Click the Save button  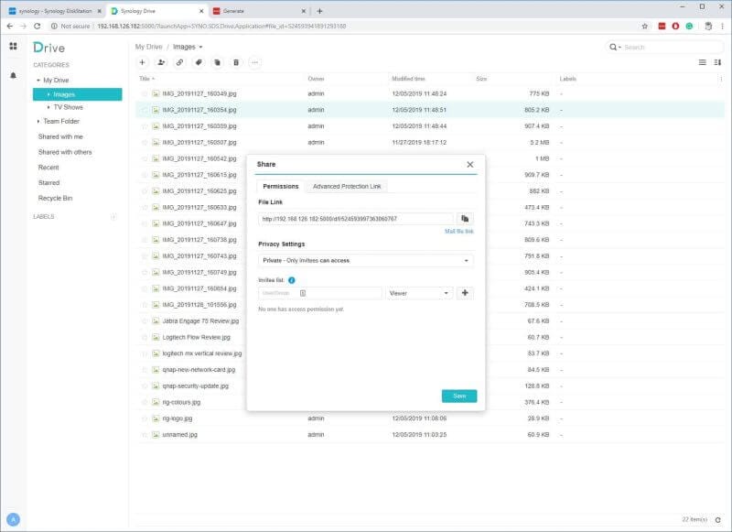(x=457, y=396)
